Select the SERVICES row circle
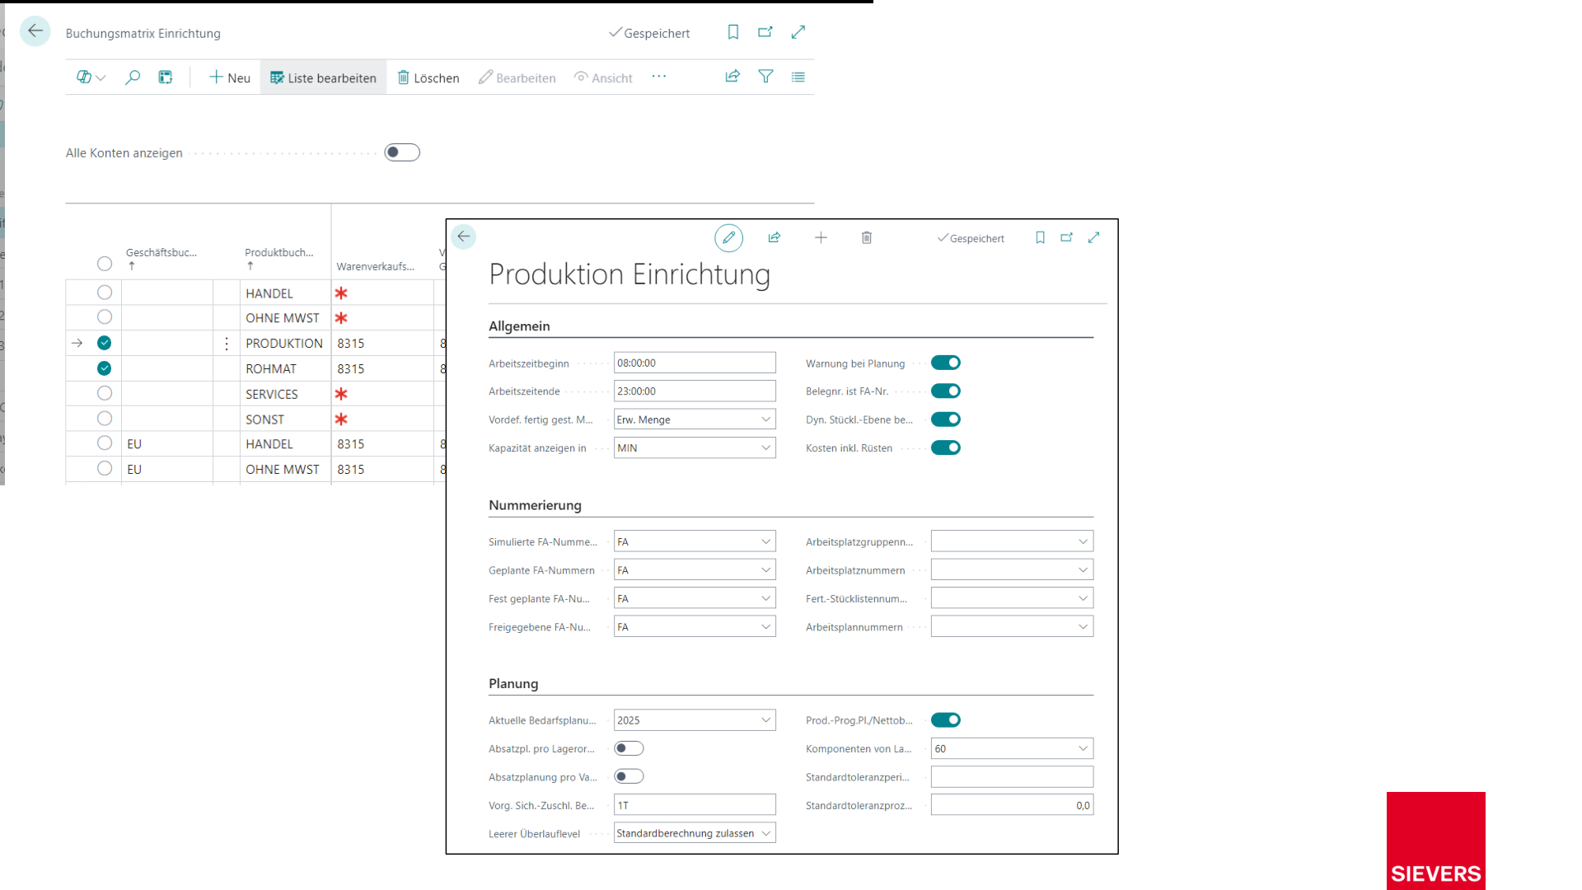The height and width of the screenshot is (890, 1582). [105, 393]
